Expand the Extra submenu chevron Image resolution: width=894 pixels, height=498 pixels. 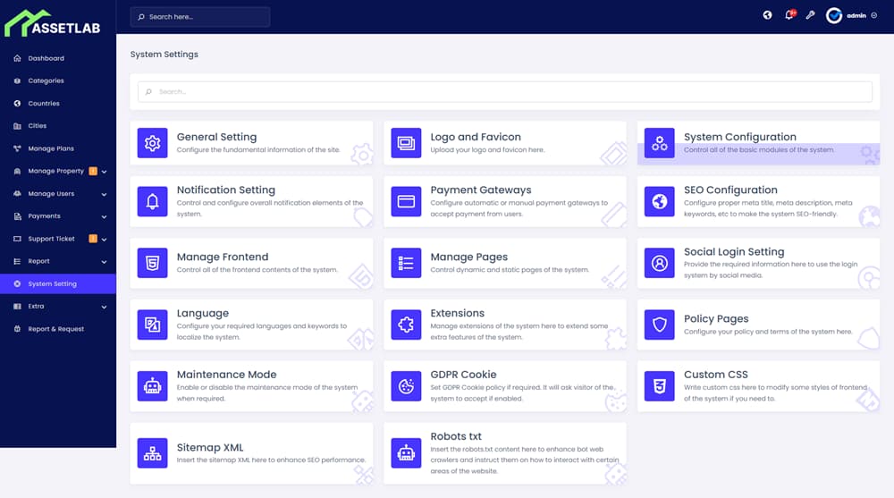coord(104,307)
